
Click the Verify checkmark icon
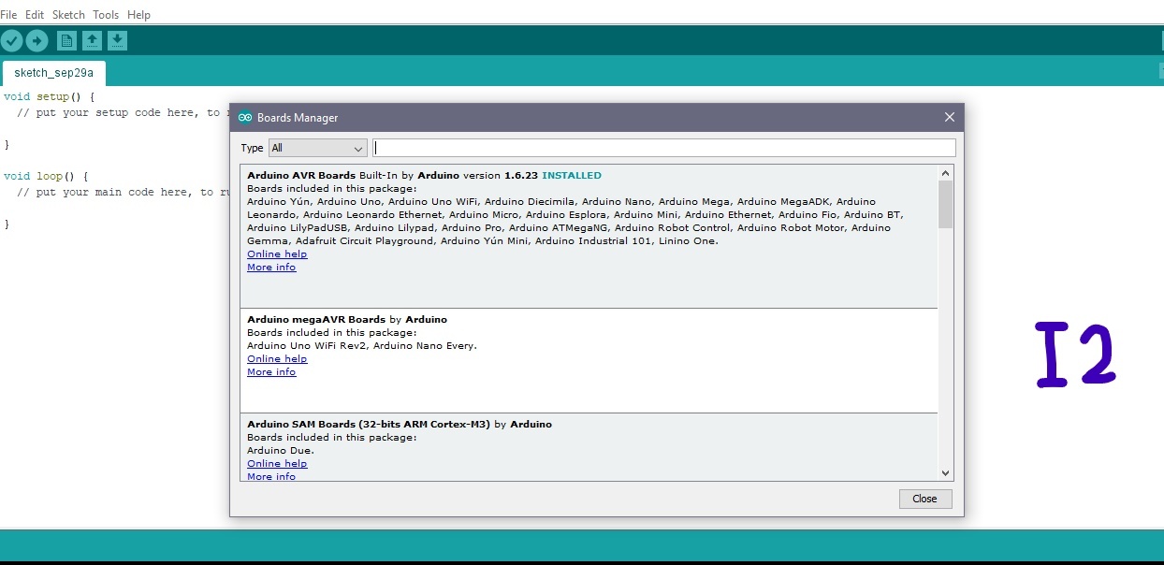click(11, 40)
